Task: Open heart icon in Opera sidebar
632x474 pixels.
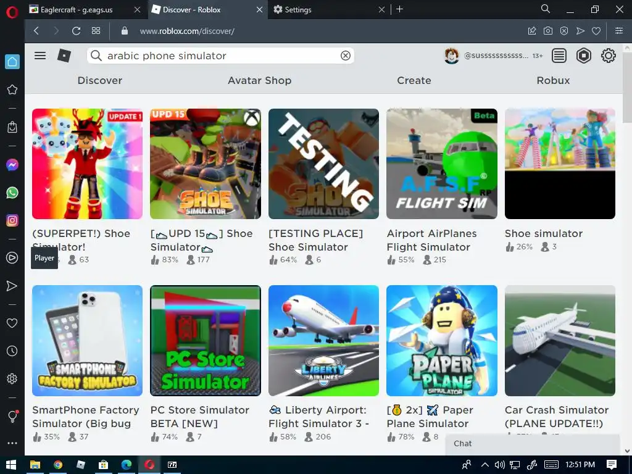Action: point(12,323)
